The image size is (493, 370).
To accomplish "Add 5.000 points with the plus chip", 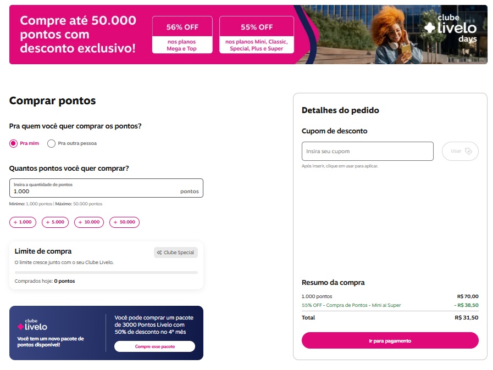I will (55, 222).
